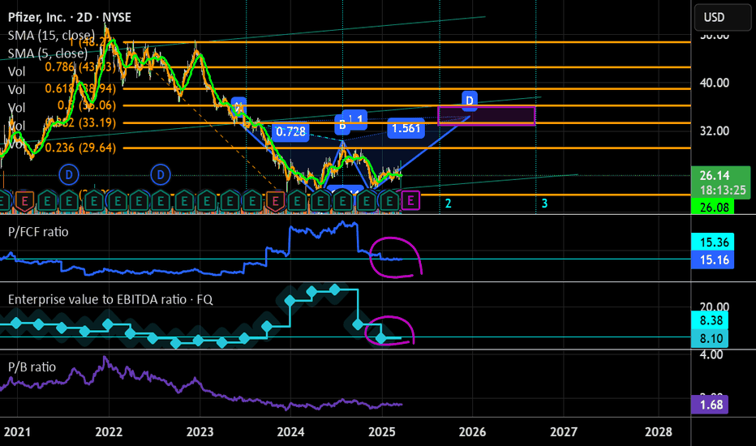Viewport: 756px width, 446px height.
Task: Click the 8.10 EV/EBITDA line label
Action: click(710, 338)
